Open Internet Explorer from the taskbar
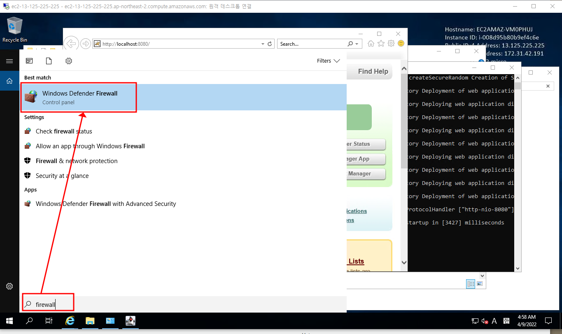The image size is (562, 334). pos(70,321)
